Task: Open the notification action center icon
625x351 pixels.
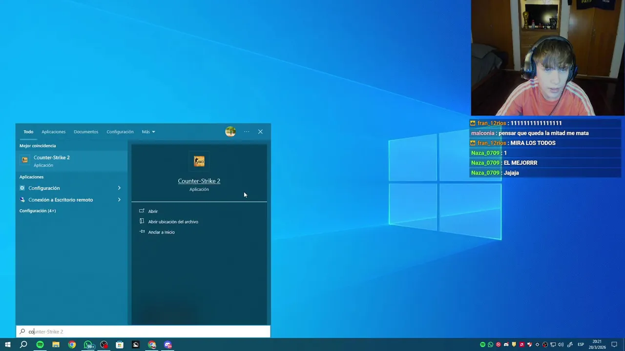Action: tap(614, 345)
